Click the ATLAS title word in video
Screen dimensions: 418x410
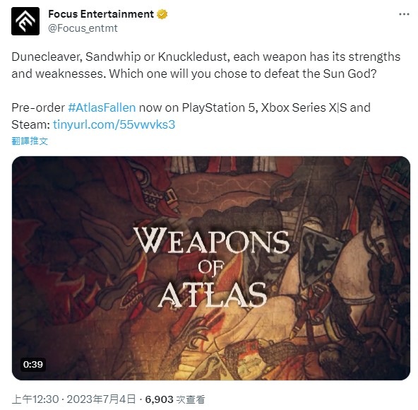pyautogui.click(x=213, y=295)
